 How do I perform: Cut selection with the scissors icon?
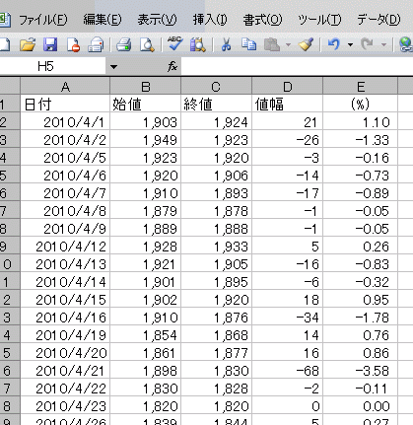[226, 44]
